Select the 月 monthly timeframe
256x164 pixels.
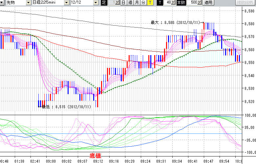click(x=137, y=3)
